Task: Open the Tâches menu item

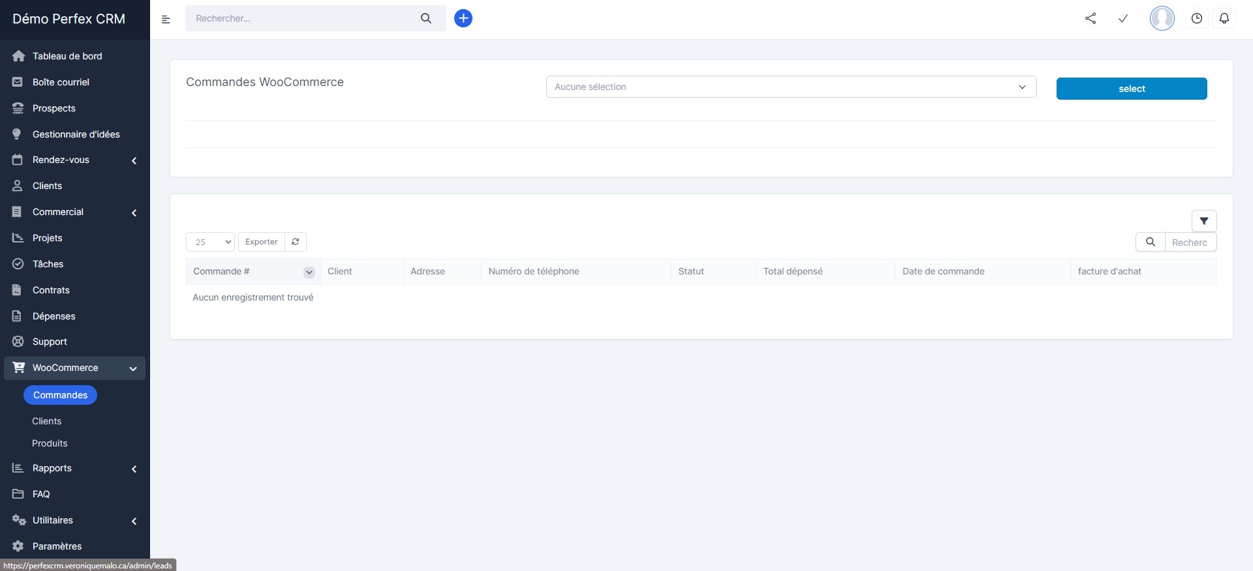Action: (x=48, y=264)
